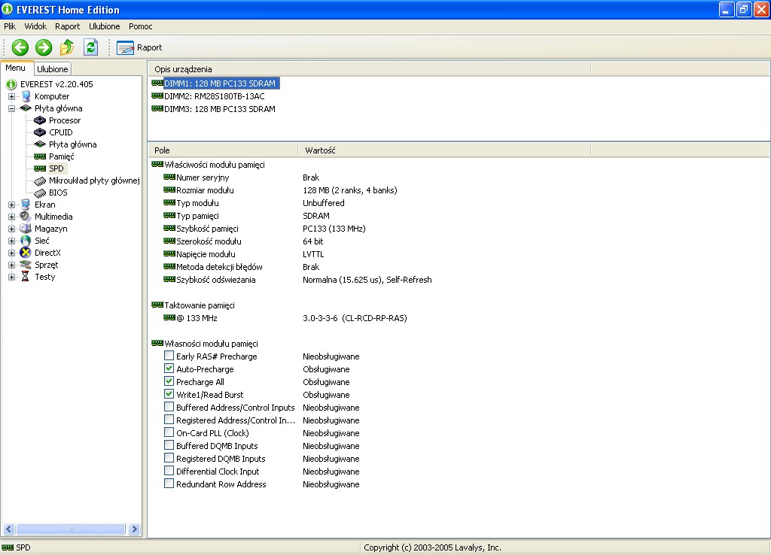Select the Testy hourglass icon in the tree
The height and width of the screenshot is (555, 771).
coord(26,277)
